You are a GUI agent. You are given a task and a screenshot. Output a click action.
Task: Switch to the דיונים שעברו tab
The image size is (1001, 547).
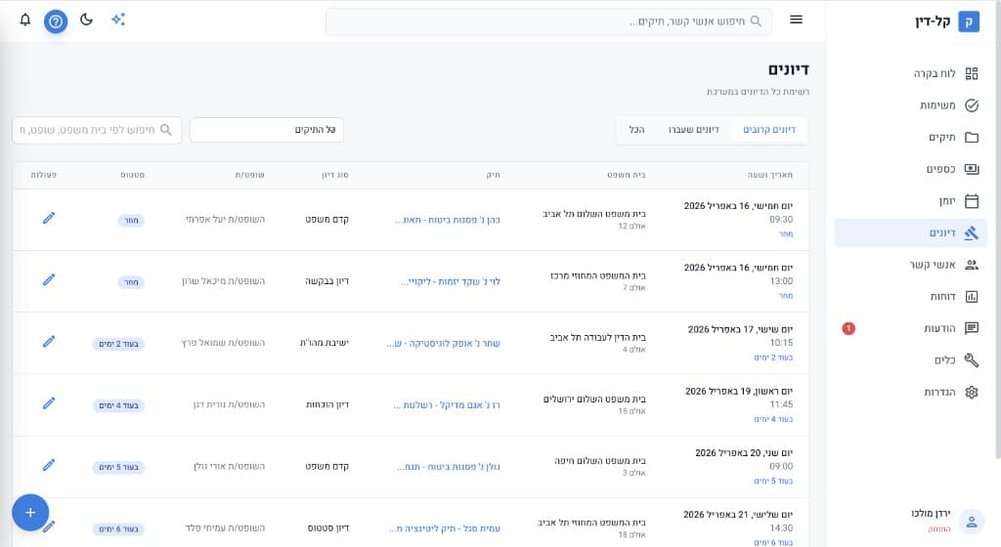pos(694,130)
